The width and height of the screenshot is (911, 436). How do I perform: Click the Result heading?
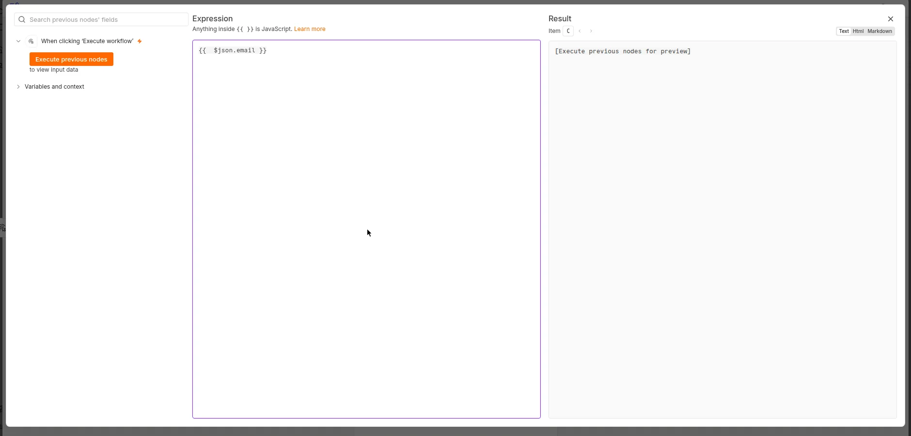(x=560, y=18)
